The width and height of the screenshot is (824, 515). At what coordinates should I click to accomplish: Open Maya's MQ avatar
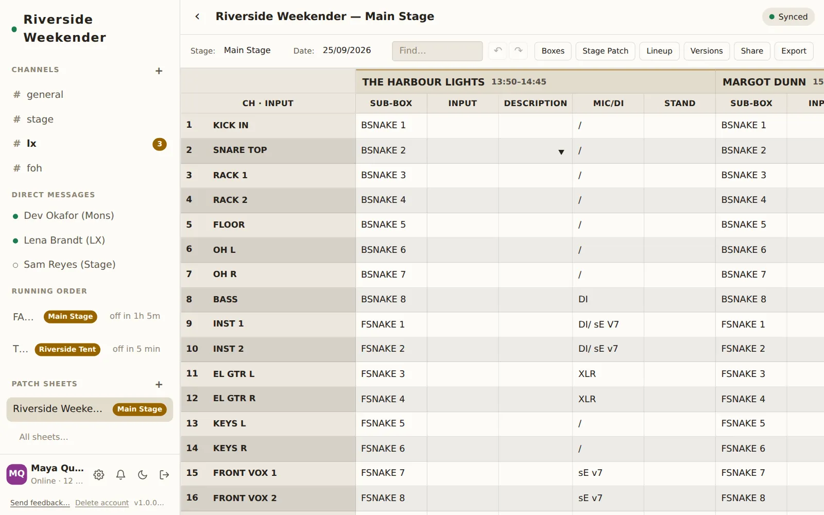coord(16,474)
